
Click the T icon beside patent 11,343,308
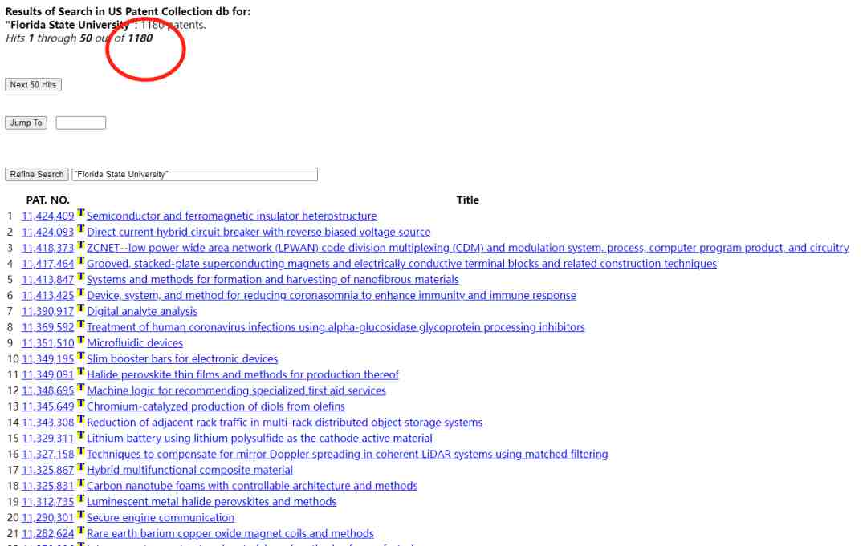[81, 419]
